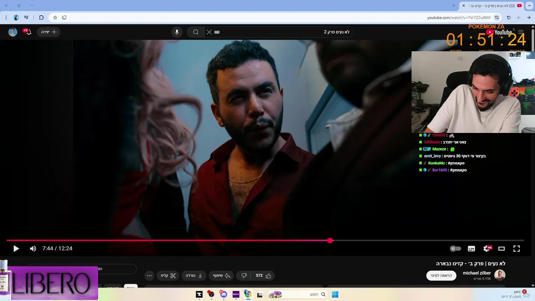Open the on-screen keyboard icon in search
535x301 pixels.
[217, 32]
